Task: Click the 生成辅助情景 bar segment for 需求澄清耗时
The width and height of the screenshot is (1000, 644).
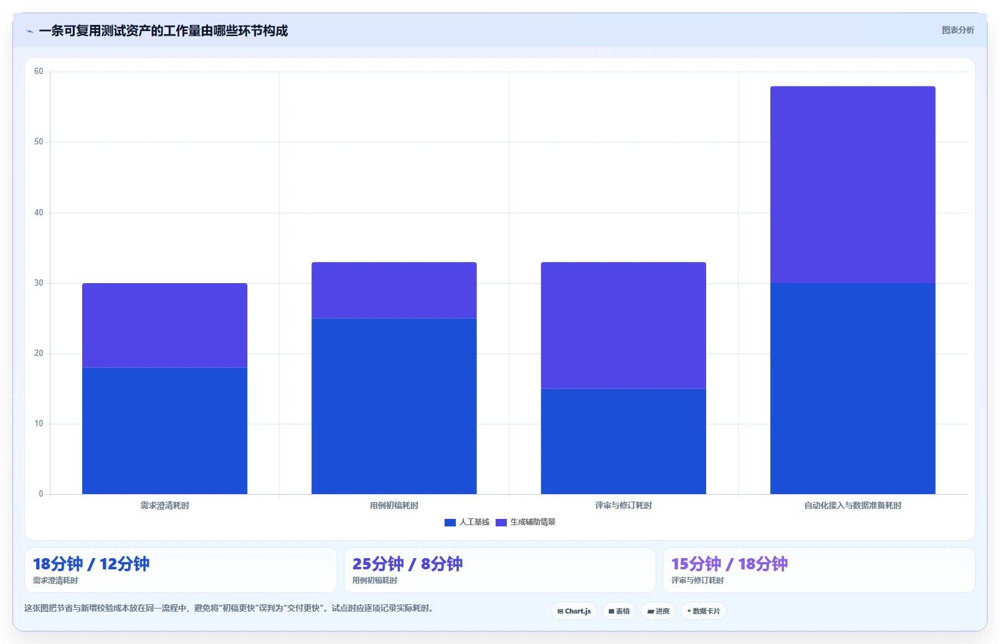Action: [164, 325]
